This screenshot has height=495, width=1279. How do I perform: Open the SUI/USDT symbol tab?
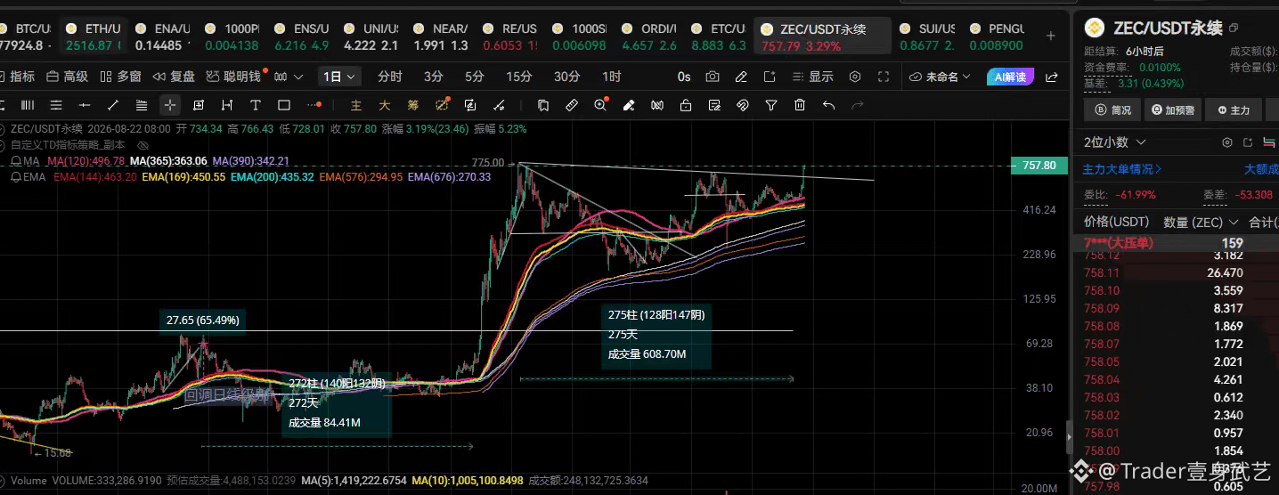point(927,37)
